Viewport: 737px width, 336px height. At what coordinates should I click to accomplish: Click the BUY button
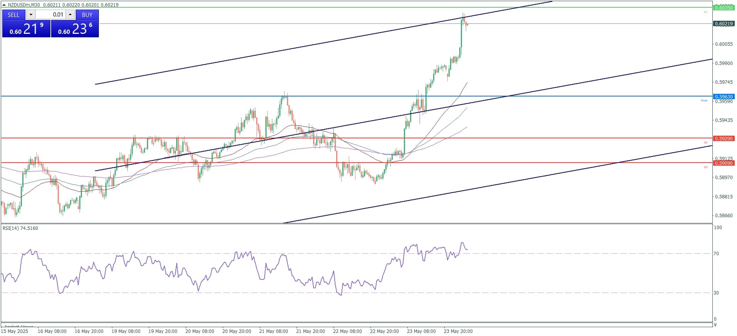[x=87, y=15]
